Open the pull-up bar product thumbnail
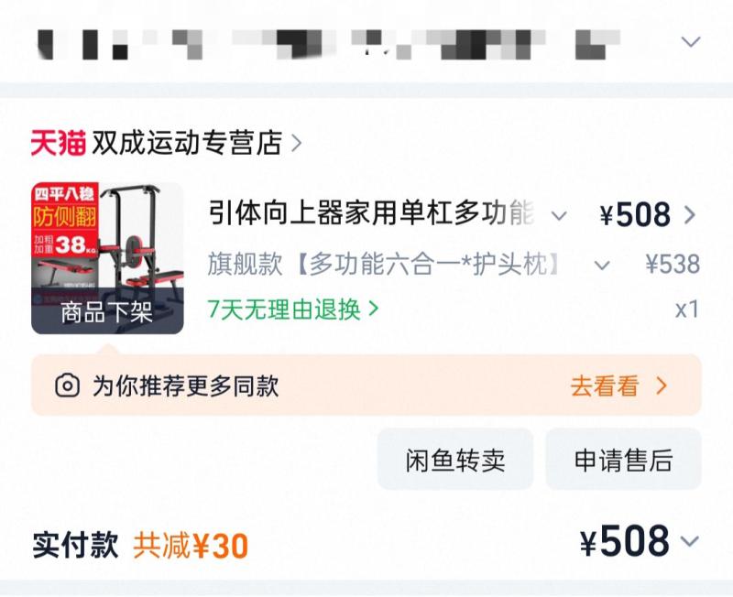 tap(107, 258)
